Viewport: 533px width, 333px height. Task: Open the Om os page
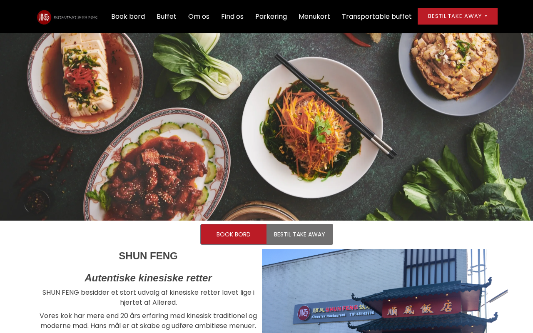tap(199, 17)
